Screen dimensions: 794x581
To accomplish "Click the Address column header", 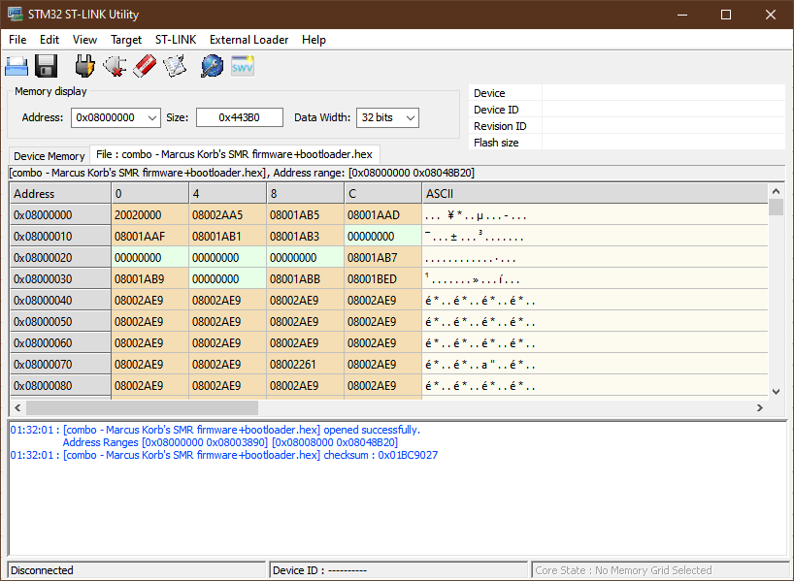I will point(60,194).
